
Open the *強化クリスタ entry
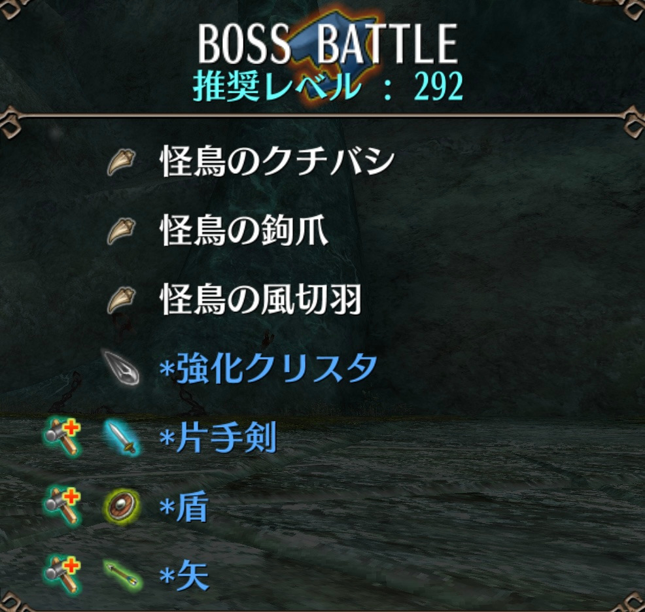(268, 368)
